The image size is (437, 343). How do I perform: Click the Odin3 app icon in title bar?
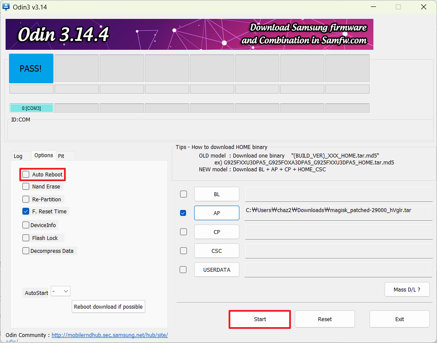pos(6,7)
